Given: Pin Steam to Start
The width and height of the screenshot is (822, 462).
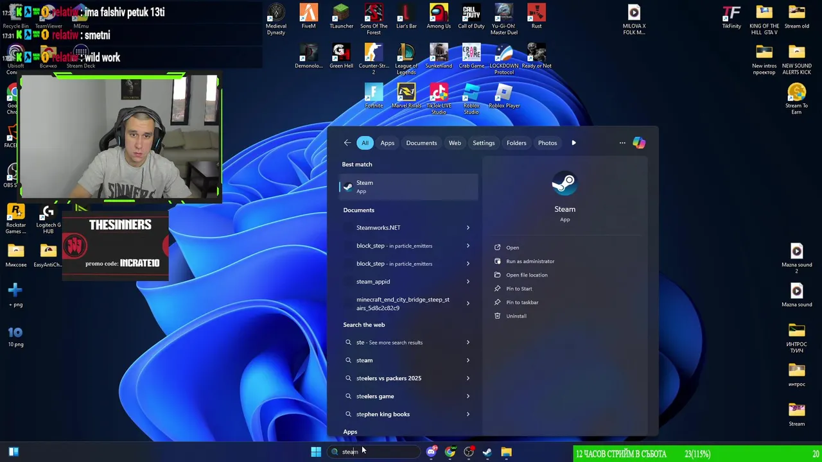Looking at the screenshot, I should click(x=519, y=289).
